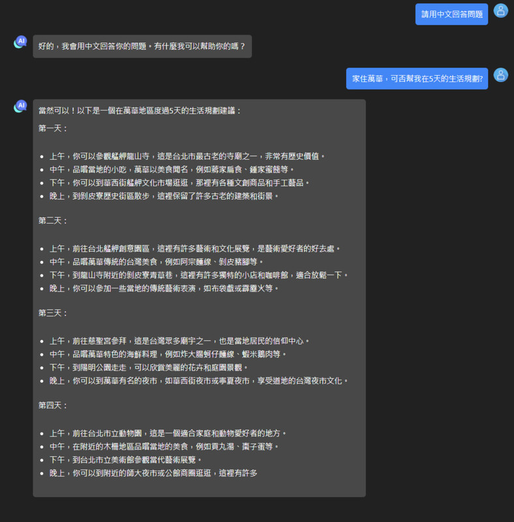Click the line mentioning 蔣家扁食、鍾家蜜餞
Screen dimensions: 514x522
[172, 170]
